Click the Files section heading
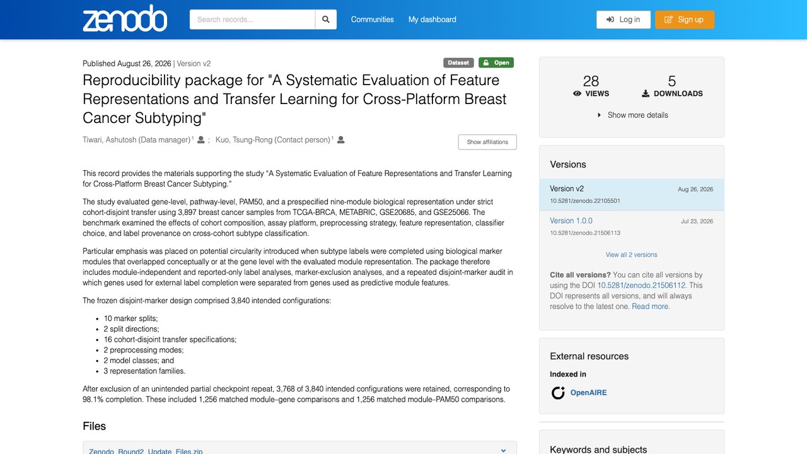Screen dimensions: 807x454 pos(95,426)
